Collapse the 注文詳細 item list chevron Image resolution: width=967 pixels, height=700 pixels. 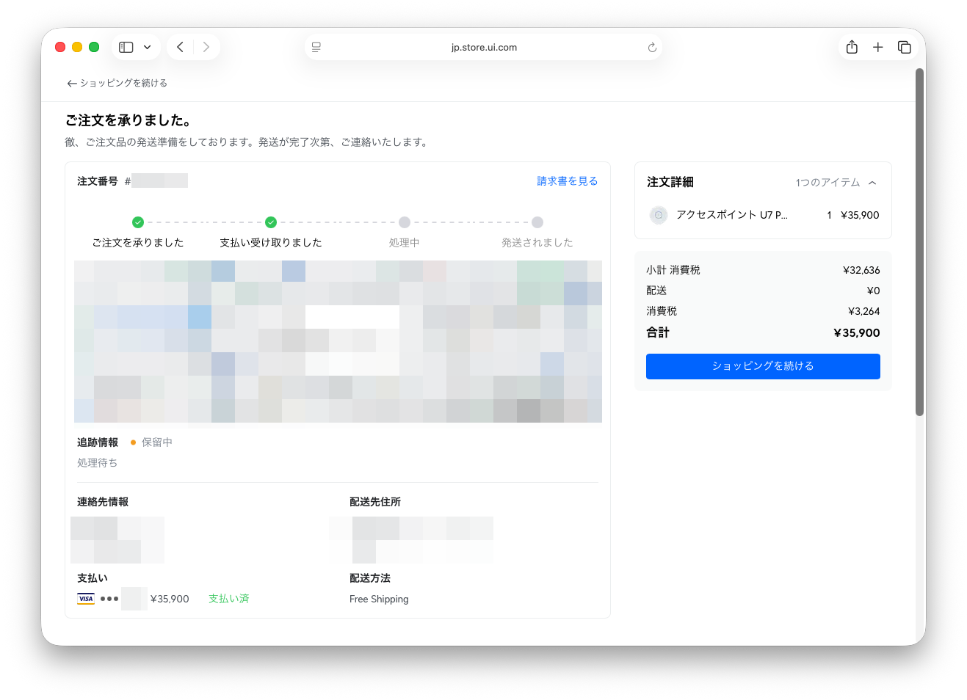872,183
